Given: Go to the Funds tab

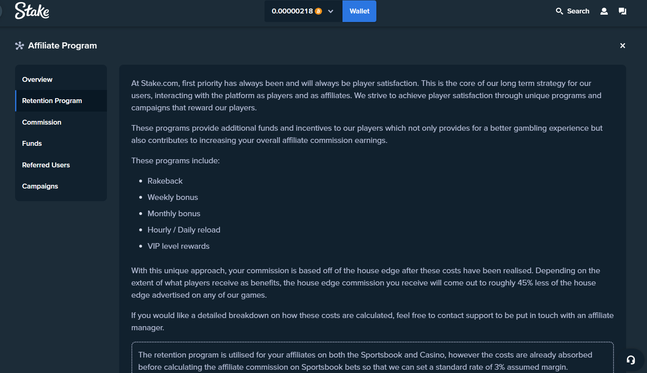Looking at the screenshot, I should (32, 143).
